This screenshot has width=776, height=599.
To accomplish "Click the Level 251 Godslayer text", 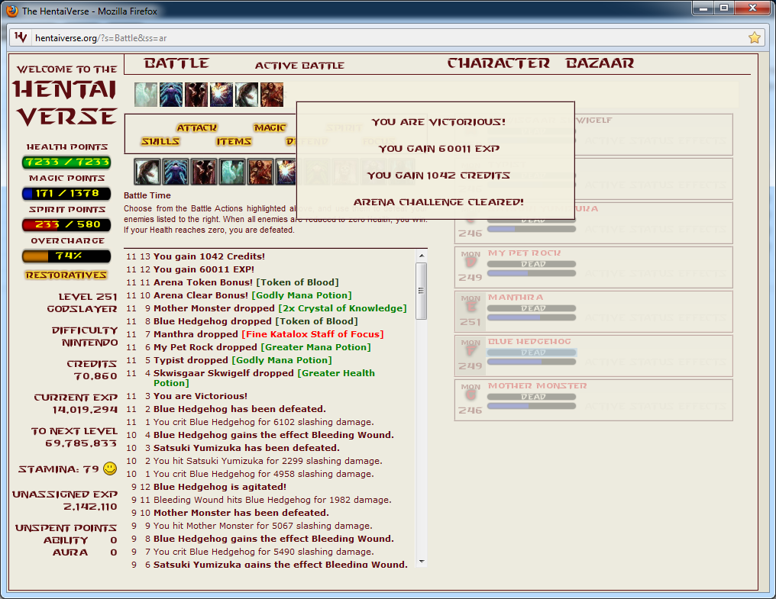I will point(82,303).
